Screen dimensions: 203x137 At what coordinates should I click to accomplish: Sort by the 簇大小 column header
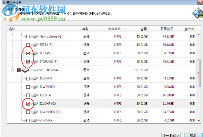point(185,29)
